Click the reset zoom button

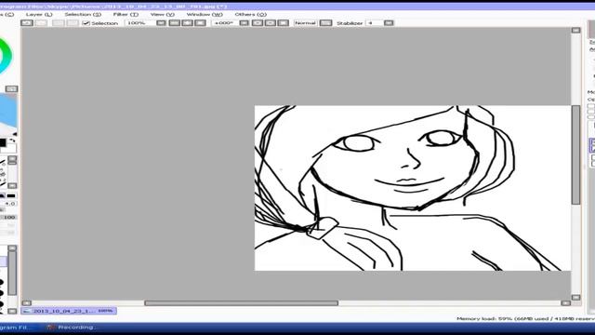pos(201,23)
